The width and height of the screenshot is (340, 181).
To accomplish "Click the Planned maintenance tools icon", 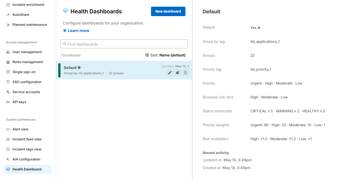I will tap(8, 25).
